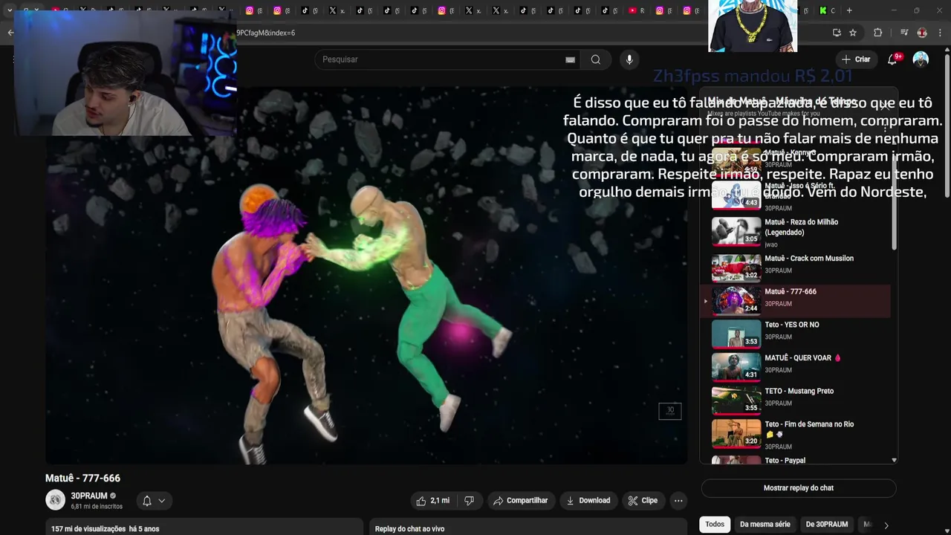Play TETO - Mustang Preto thumbnail
Image resolution: width=951 pixels, height=535 pixels.
pos(736,401)
